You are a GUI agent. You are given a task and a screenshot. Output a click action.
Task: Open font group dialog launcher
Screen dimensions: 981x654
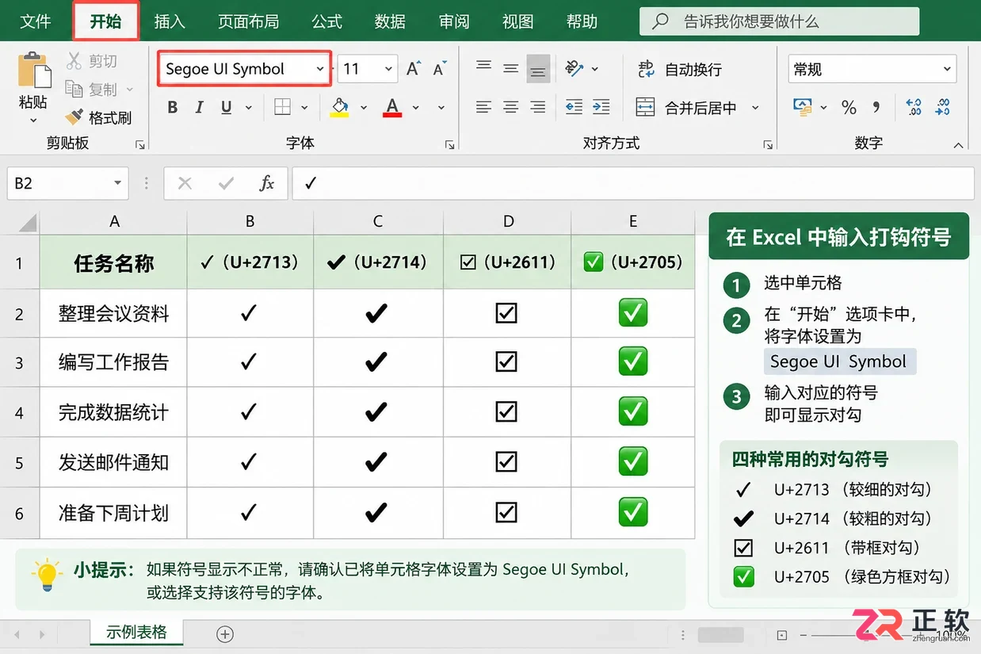(x=450, y=144)
